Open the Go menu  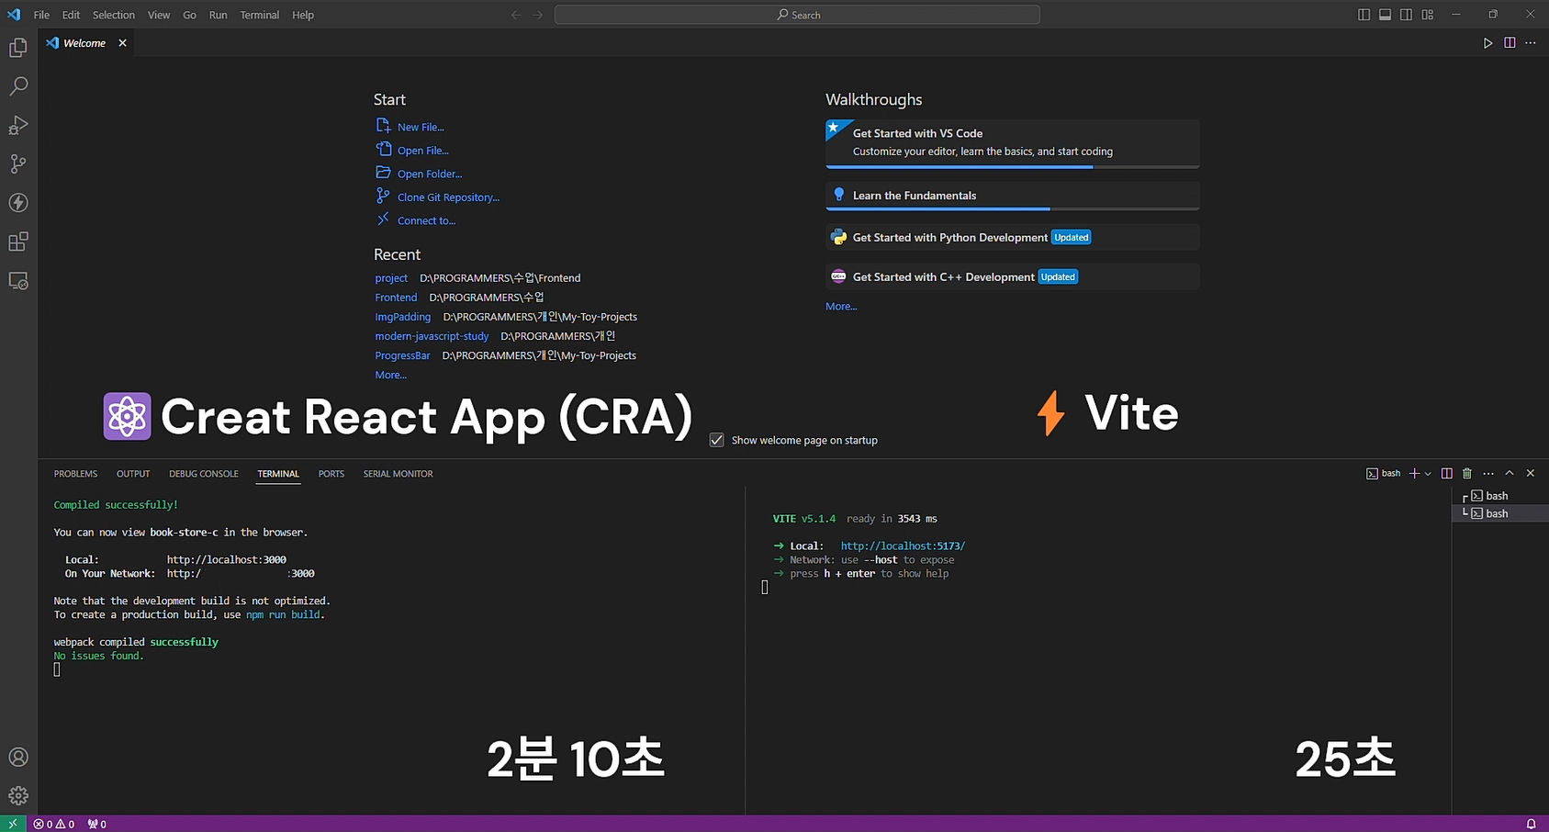(x=189, y=15)
